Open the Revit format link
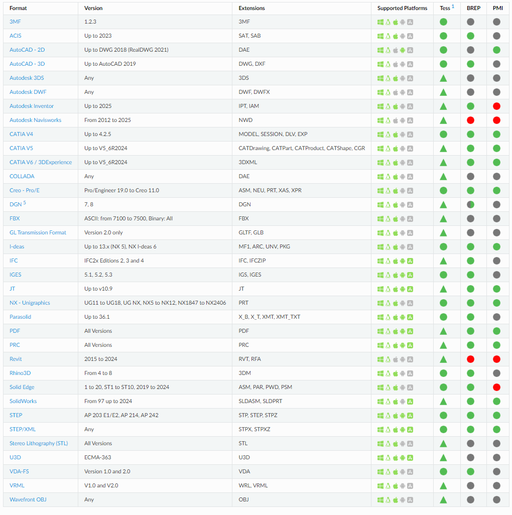This screenshot has height=515, width=512. 16,359
